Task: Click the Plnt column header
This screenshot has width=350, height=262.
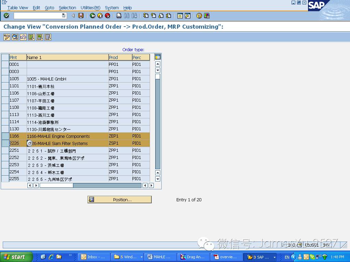Action: (x=18, y=57)
